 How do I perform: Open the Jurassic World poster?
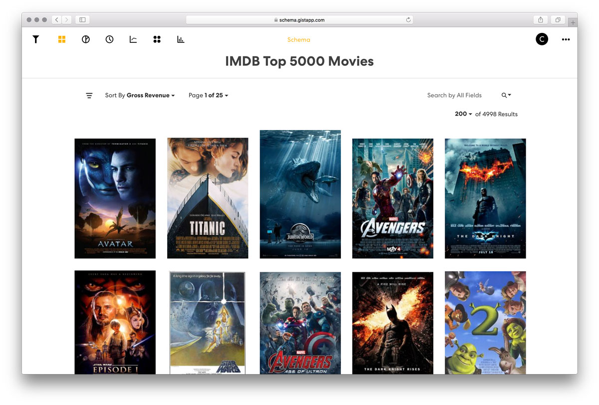point(300,195)
